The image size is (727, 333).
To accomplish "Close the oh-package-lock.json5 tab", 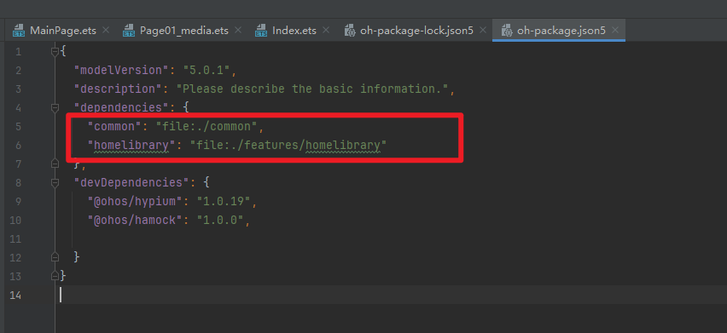I will pos(483,31).
